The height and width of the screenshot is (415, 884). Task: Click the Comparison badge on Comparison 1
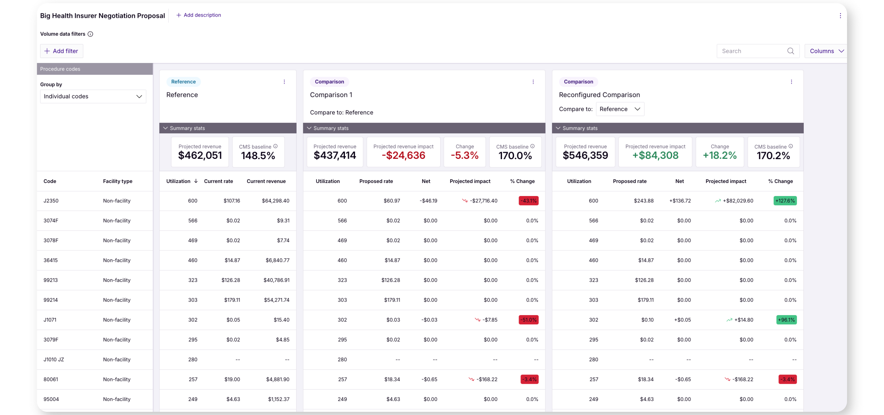click(329, 81)
